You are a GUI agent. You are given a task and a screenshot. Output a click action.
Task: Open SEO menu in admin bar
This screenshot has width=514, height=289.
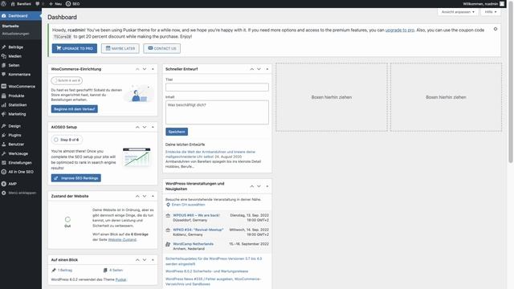click(x=73, y=4)
